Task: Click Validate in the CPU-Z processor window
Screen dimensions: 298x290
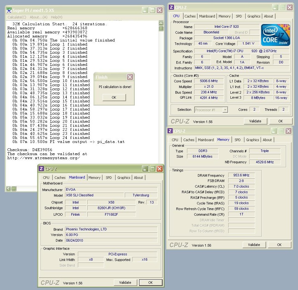Action: (255, 121)
